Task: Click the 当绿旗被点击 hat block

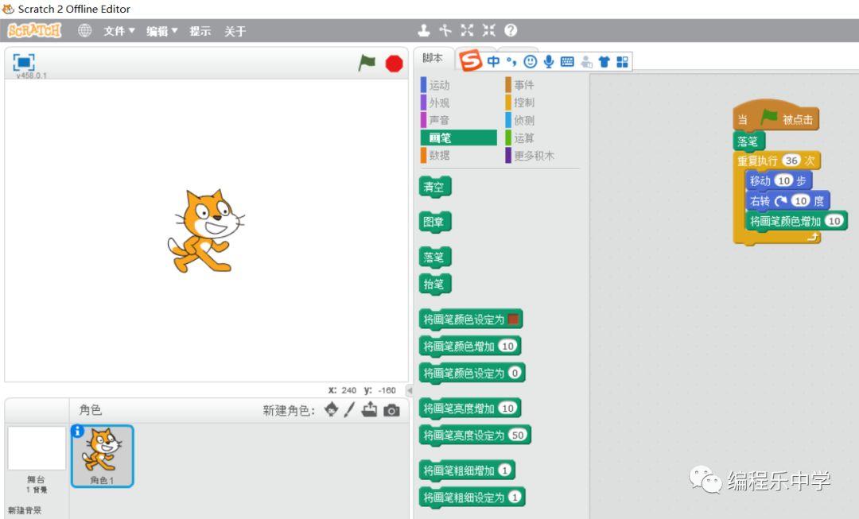Action: pyautogui.click(x=775, y=116)
